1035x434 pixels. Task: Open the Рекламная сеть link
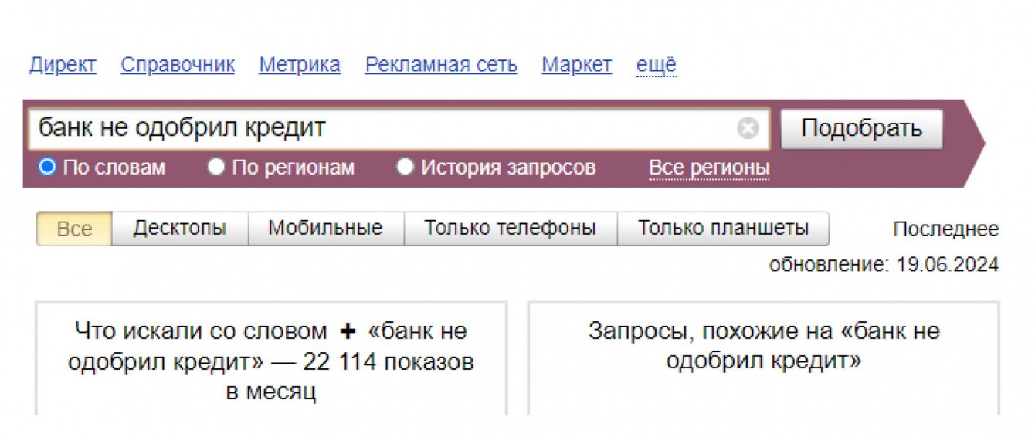click(441, 65)
